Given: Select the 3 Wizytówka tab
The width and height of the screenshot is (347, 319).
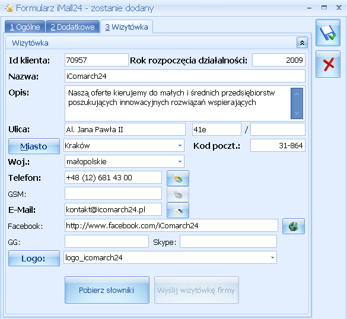Looking at the screenshot, I should coord(126,27).
